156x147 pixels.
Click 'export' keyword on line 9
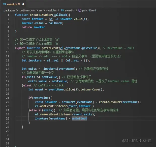coord(20,48)
